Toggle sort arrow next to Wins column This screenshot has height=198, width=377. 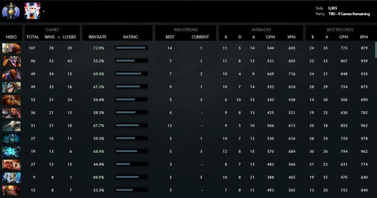click(x=59, y=37)
